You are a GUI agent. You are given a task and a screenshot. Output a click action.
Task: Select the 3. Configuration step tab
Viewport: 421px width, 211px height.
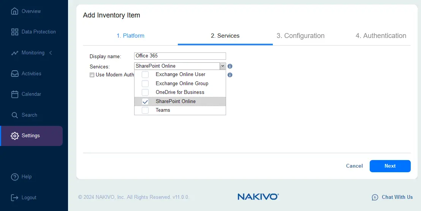coord(301,36)
